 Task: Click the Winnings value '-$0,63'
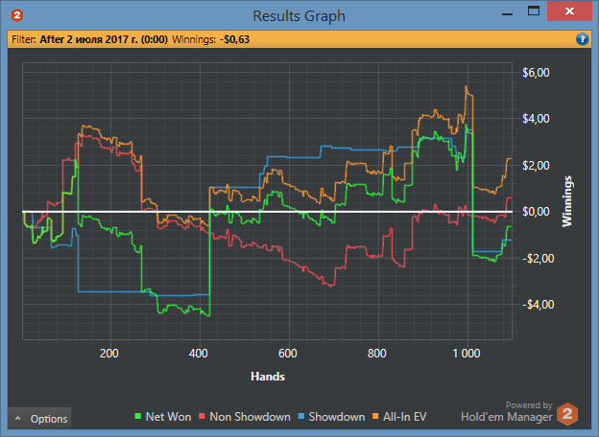tap(234, 39)
